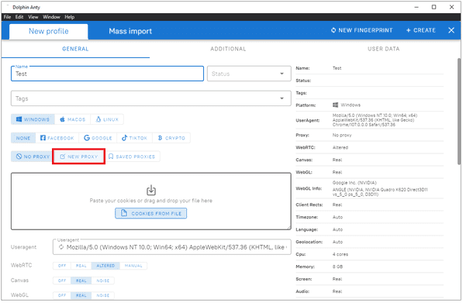Click the UserAgent summary text Mozilla/5.0
Screen dimensions: 463x303
[x=375, y=120]
